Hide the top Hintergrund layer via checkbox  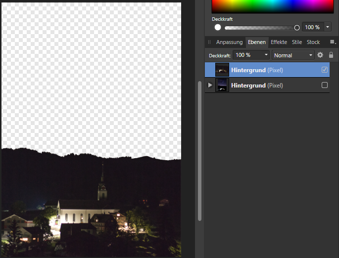[325, 70]
